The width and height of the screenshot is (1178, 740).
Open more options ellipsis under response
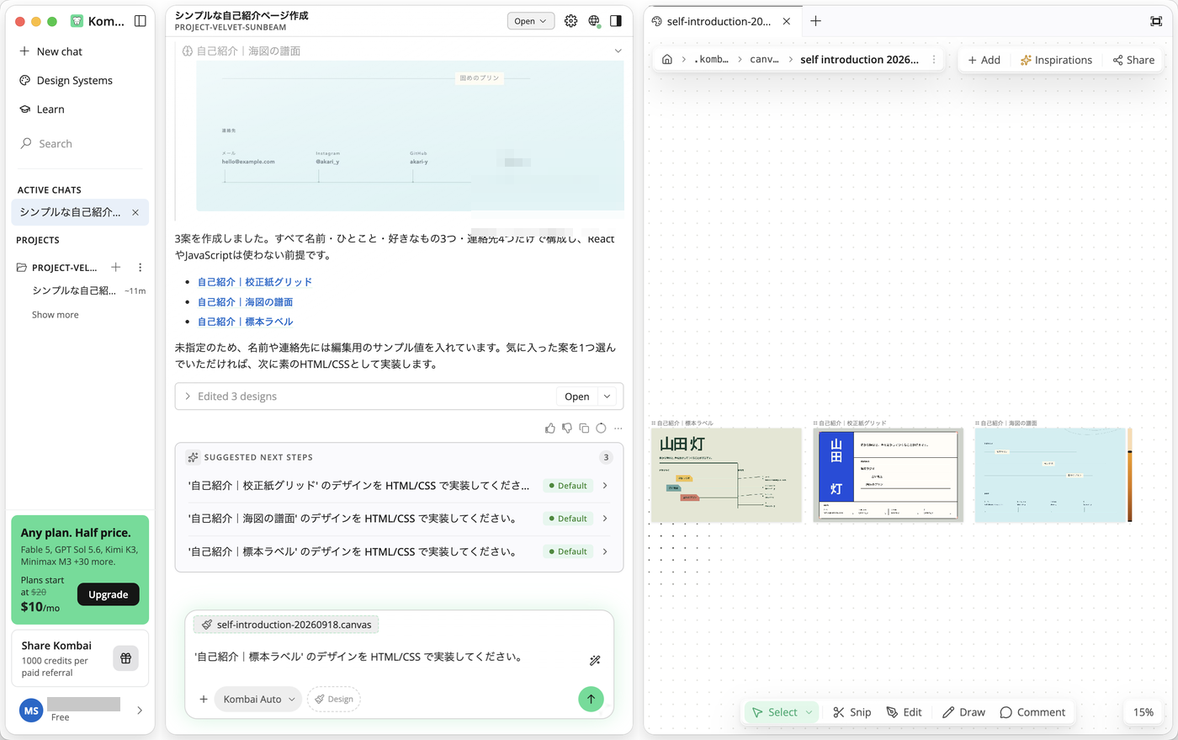click(618, 429)
